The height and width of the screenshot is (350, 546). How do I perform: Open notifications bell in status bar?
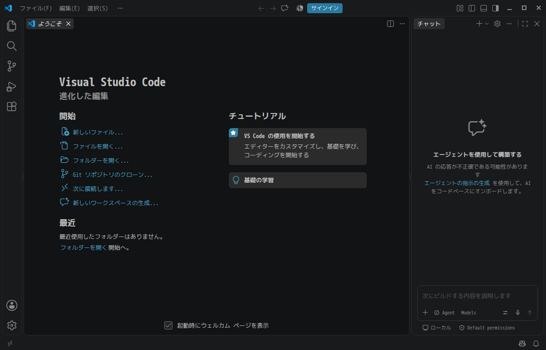(x=536, y=343)
